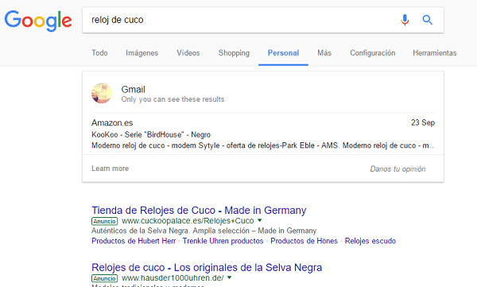Open the Gmail profile avatar
Viewport: 477px width, 287px height.
(x=102, y=93)
